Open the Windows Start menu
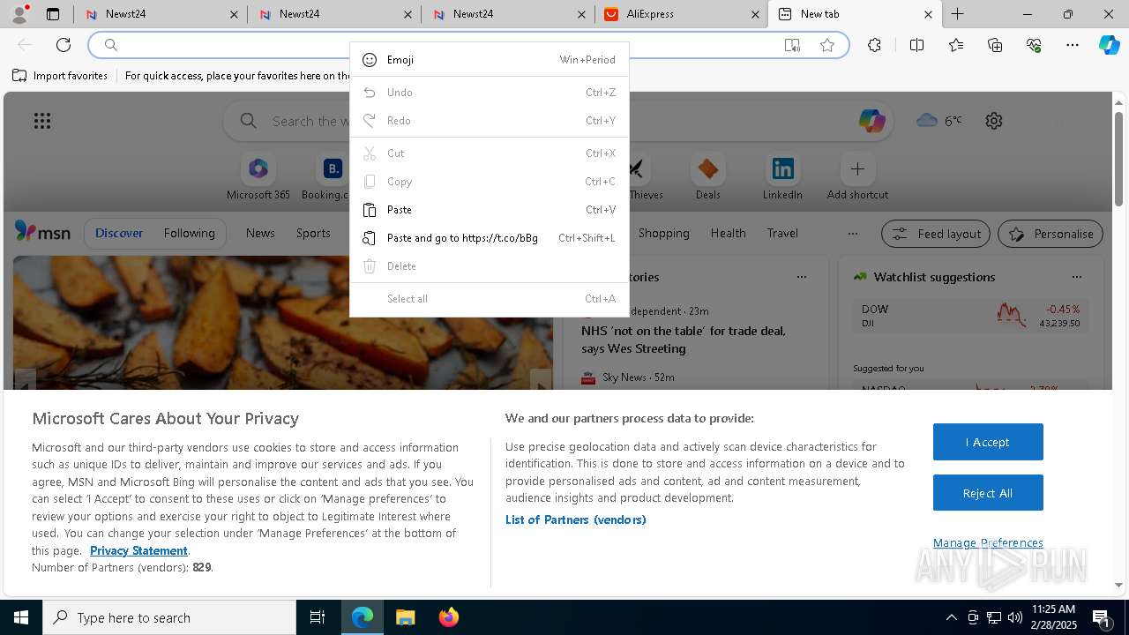The width and height of the screenshot is (1129, 635). [x=21, y=617]
